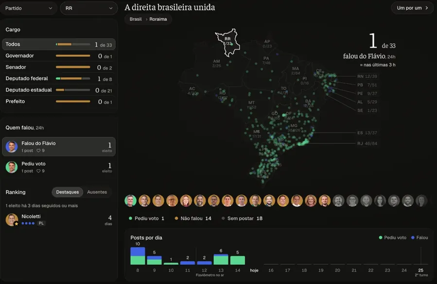Toggle the Pediu voto 1 legend filter
This screenshot has height=284, width=437.
pyautogui.click(x=146, y=218)
